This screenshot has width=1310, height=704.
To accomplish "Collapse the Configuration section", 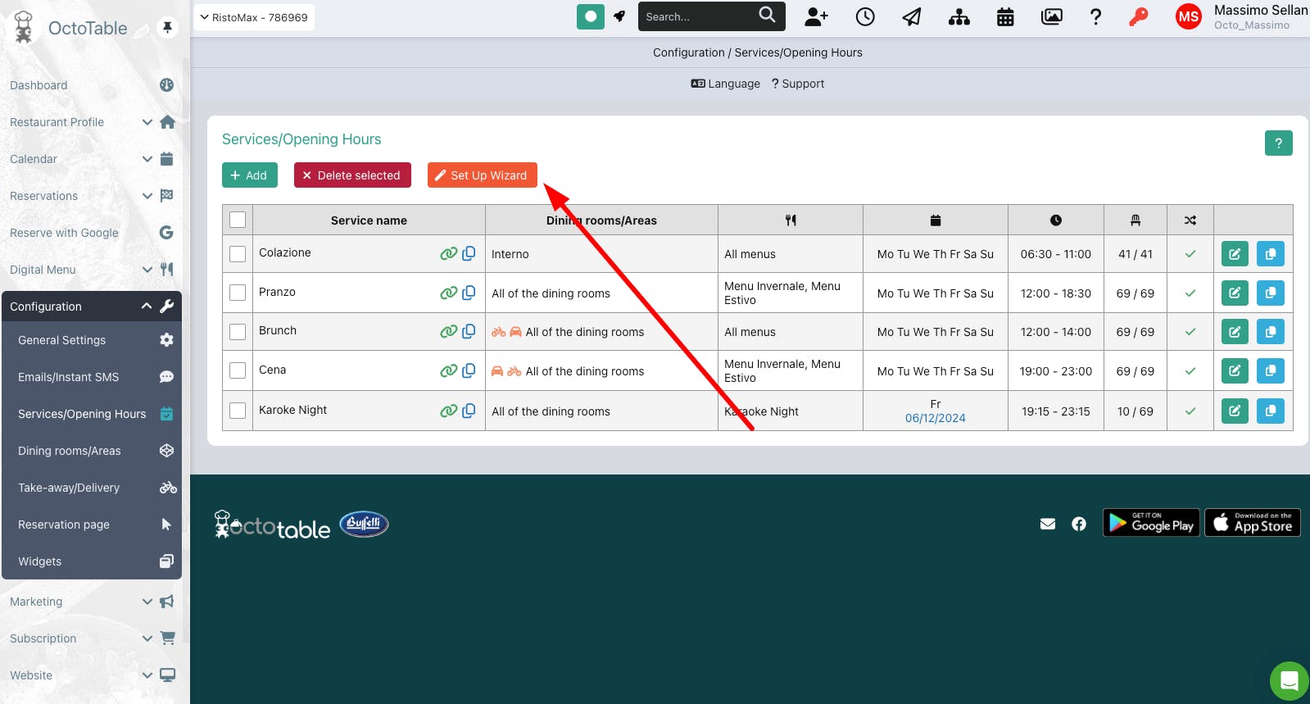I will 92,307.
